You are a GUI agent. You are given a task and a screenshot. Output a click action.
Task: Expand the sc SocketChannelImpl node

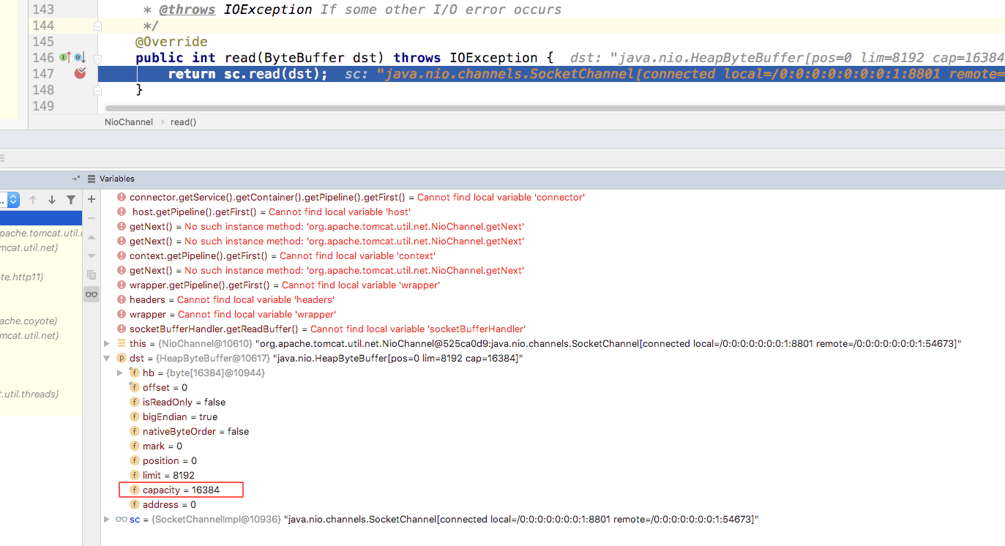(107, 519)
